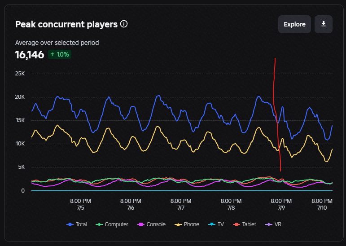Click the 16,146 average value
The height and width of the screenshot is (246, 346).
[x=30, y=55]
